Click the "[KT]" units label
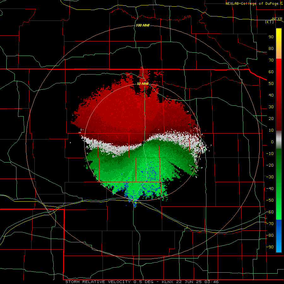 click(269, 22)
